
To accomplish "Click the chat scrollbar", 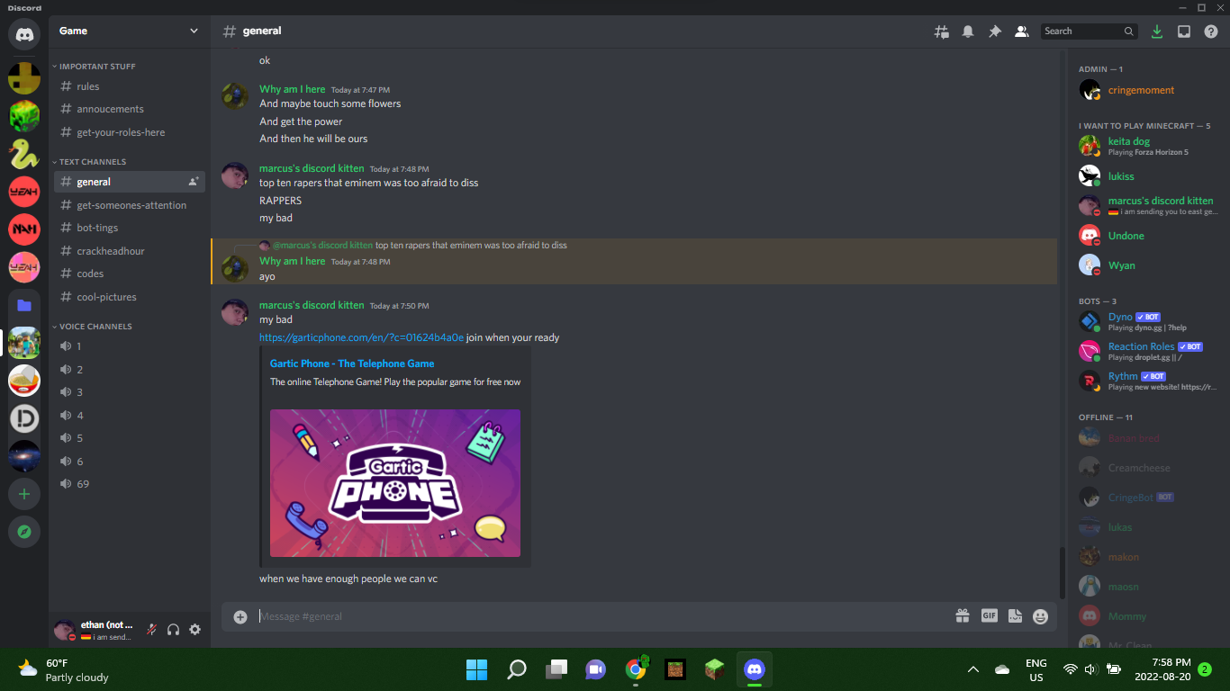I will [1062, 571].
